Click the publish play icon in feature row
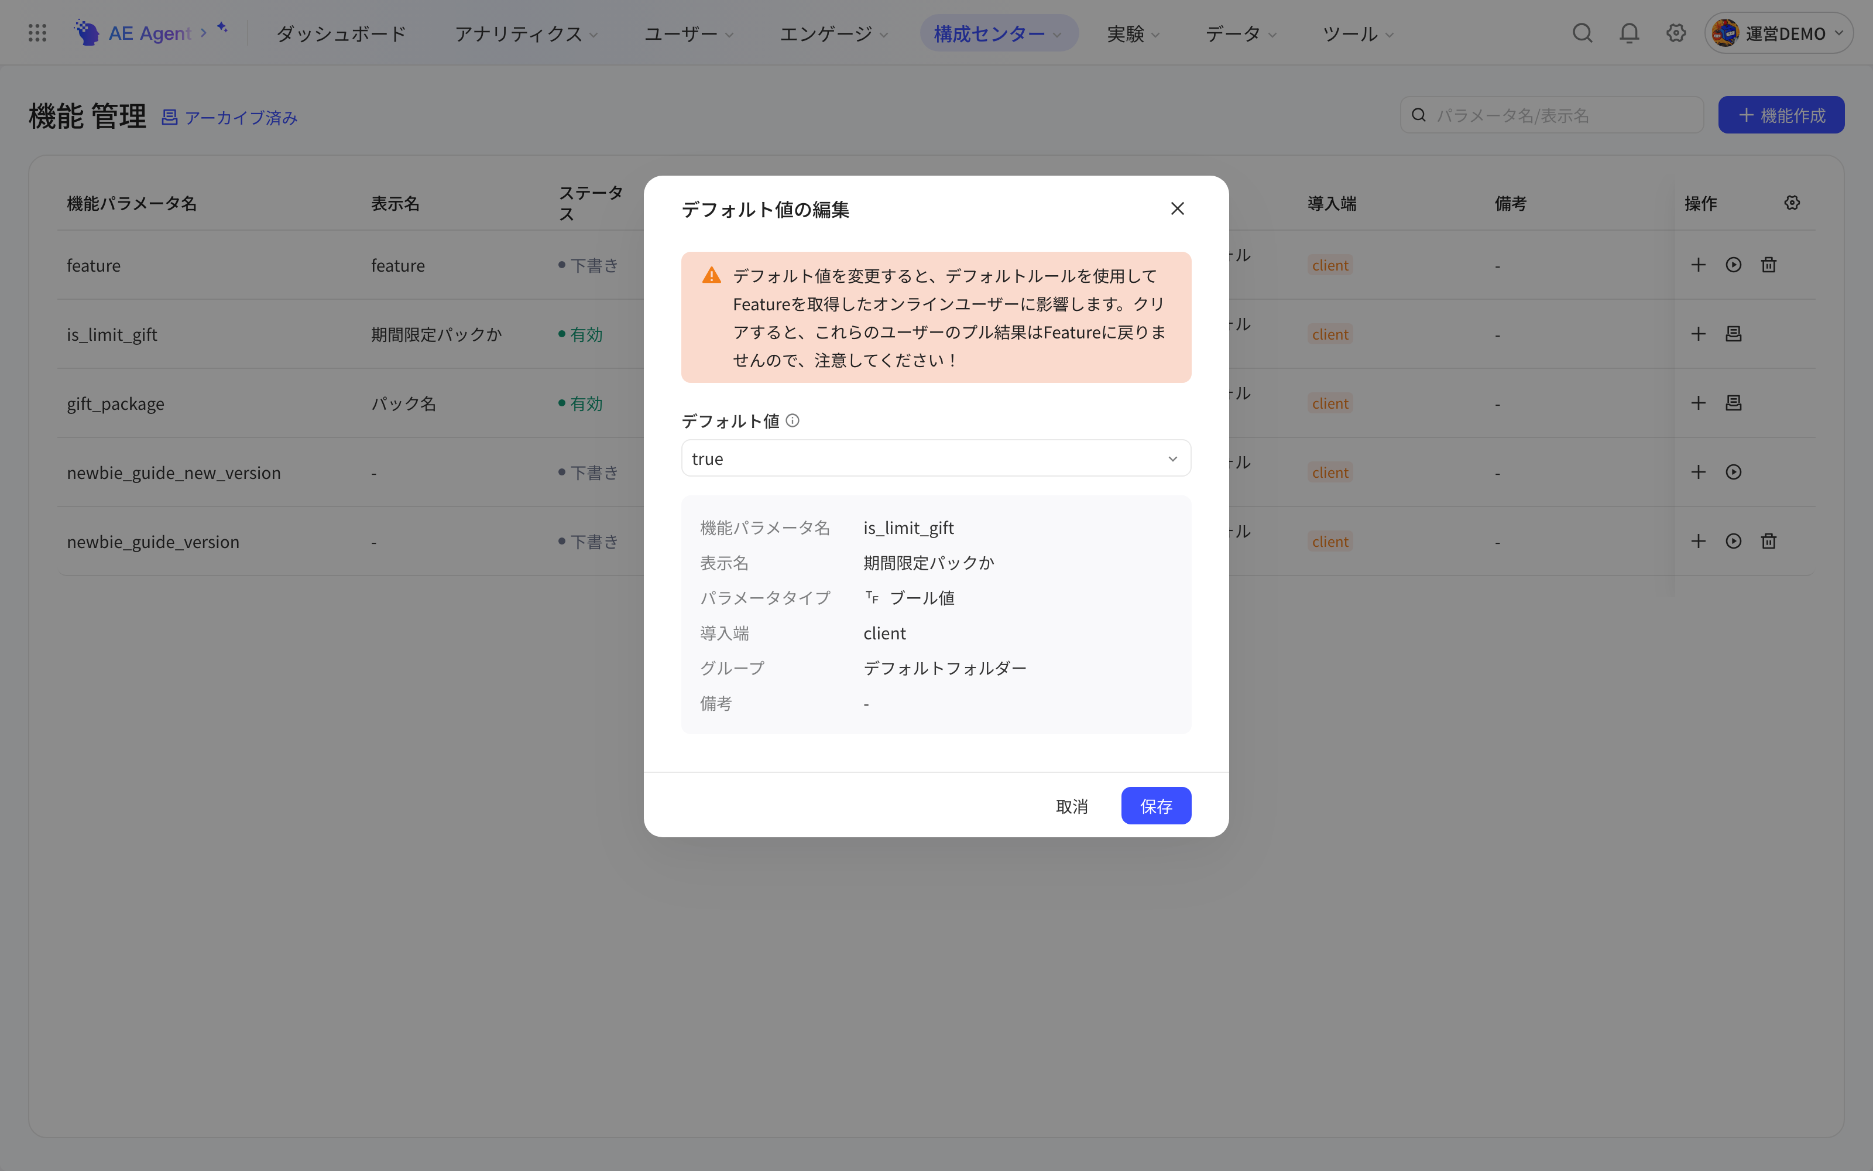1873x1171 pixels. coord(1733,265)
